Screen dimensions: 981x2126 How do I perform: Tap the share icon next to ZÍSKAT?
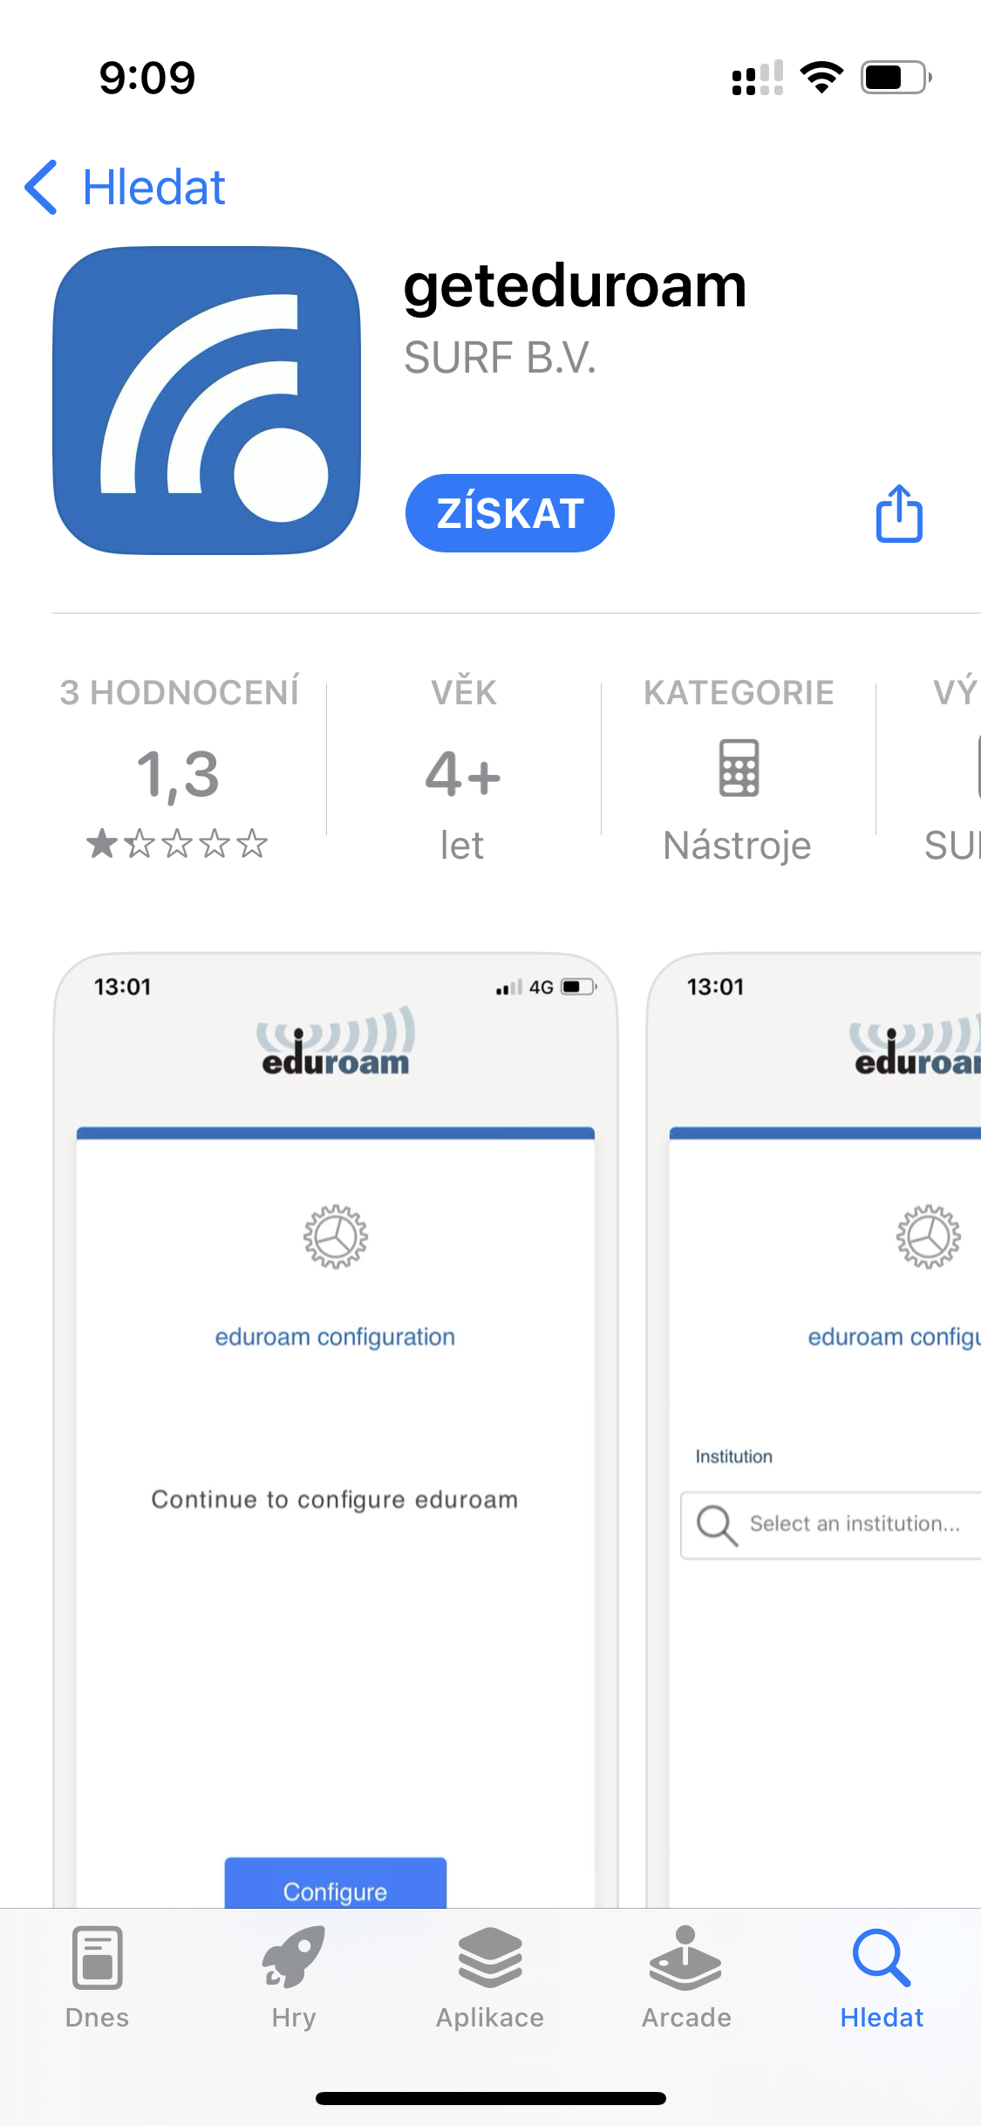[899, 513]
